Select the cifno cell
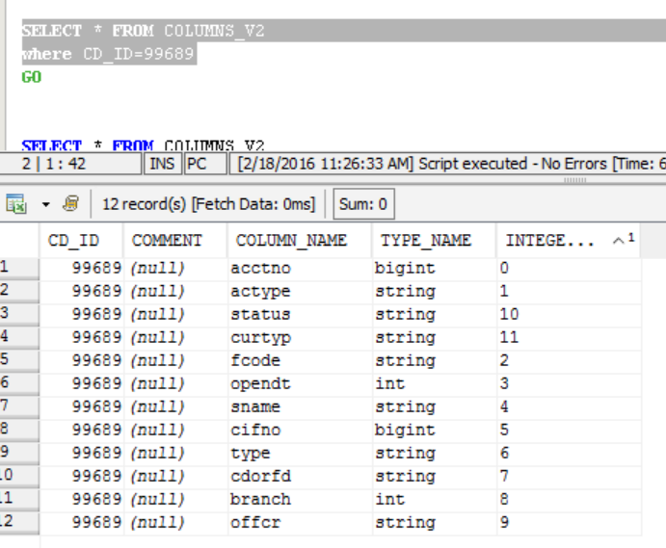 300,430
